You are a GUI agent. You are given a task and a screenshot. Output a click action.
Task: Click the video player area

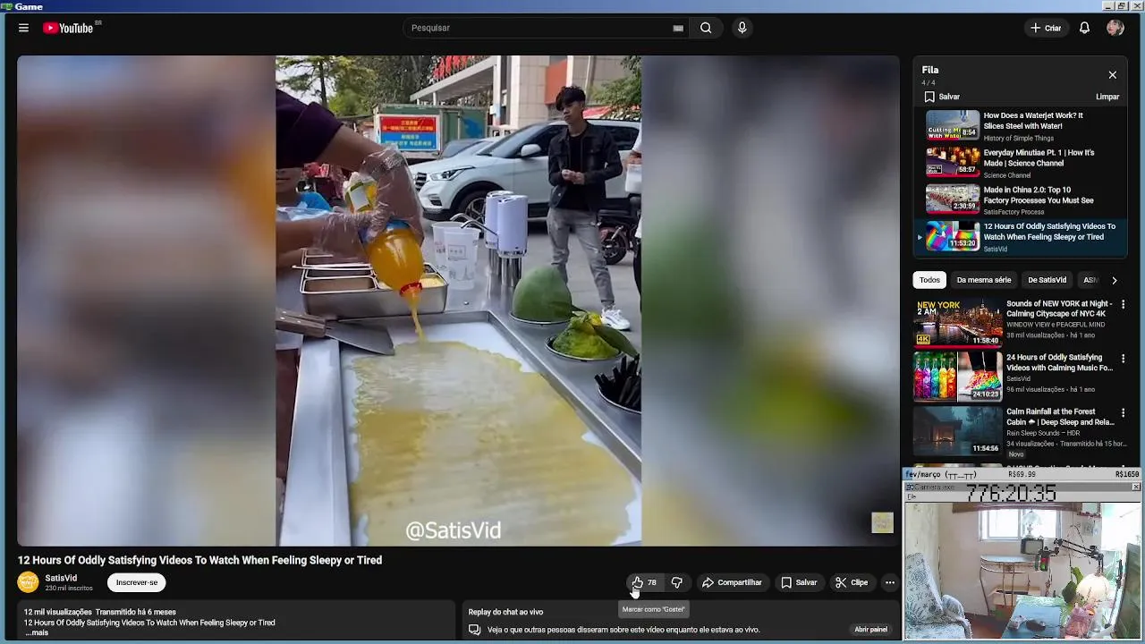pos(458,301)
